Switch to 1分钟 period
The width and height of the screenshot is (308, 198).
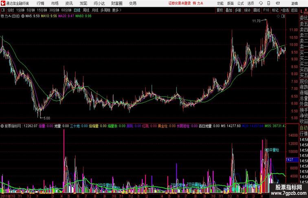(x=20, y=10)
